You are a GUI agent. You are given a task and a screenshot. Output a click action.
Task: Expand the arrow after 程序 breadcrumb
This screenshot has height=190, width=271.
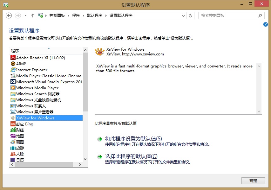coord(83,16)
